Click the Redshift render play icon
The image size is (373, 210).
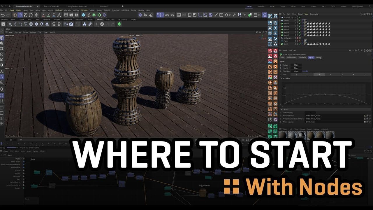[x=3, y=24]
